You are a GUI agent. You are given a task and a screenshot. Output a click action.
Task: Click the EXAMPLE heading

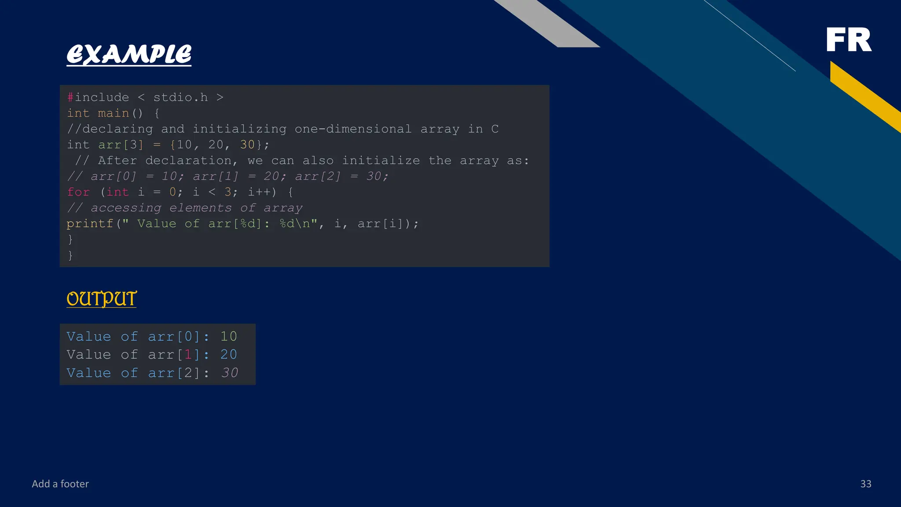(x=129, y=54)
